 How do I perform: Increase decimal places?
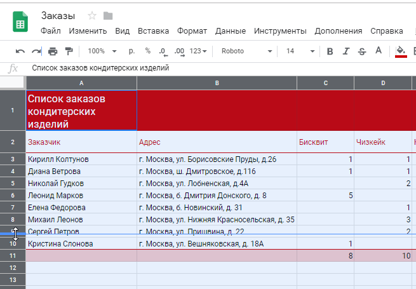pyautogui.click(x=179, y=51)
